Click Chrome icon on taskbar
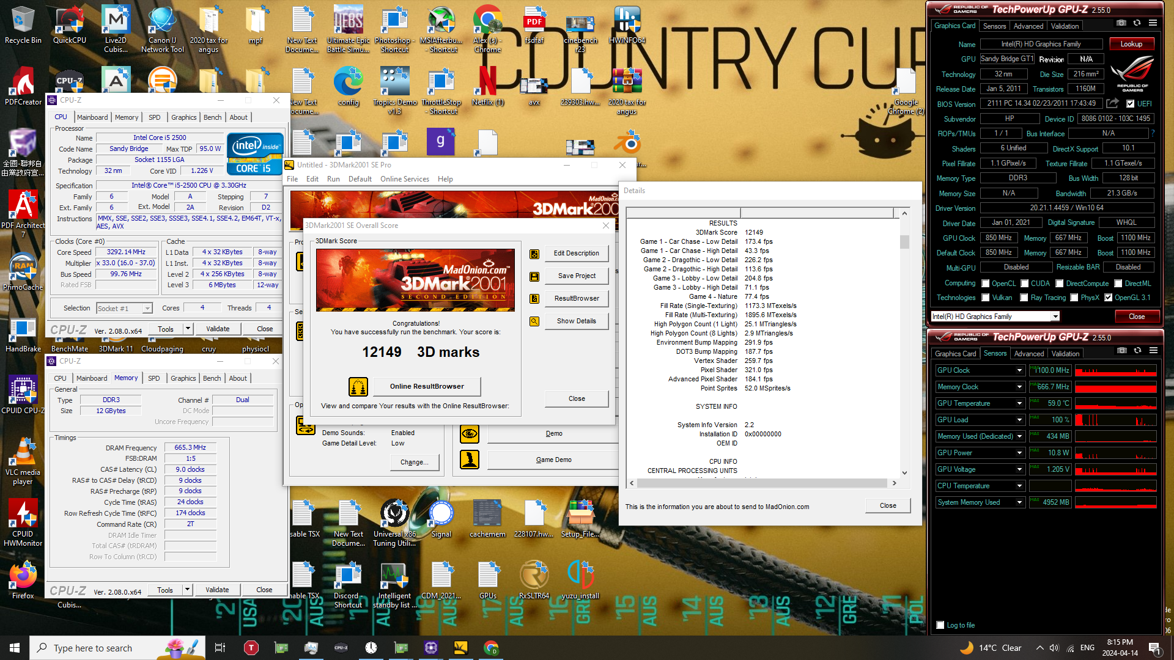 (x=491, y=648)
